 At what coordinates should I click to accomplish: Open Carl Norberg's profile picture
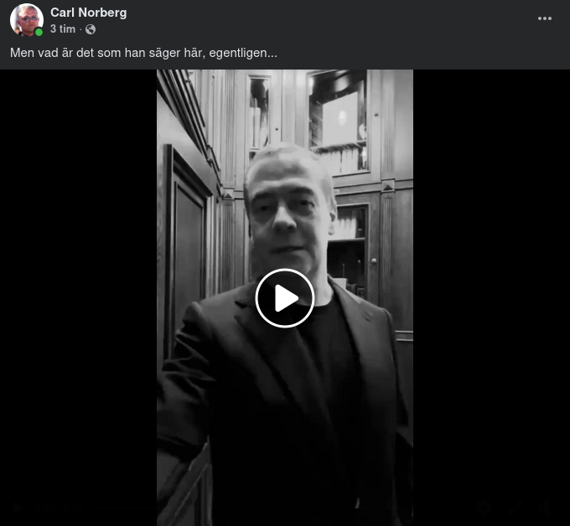pos(26,19)
